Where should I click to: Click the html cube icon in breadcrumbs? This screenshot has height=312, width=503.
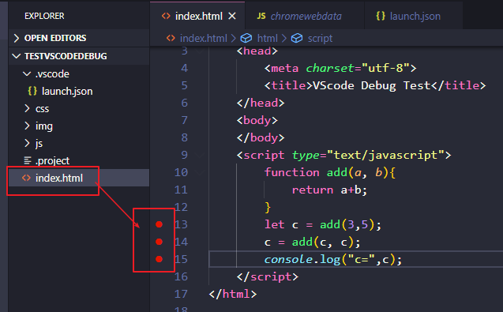(x=246, y=38)
